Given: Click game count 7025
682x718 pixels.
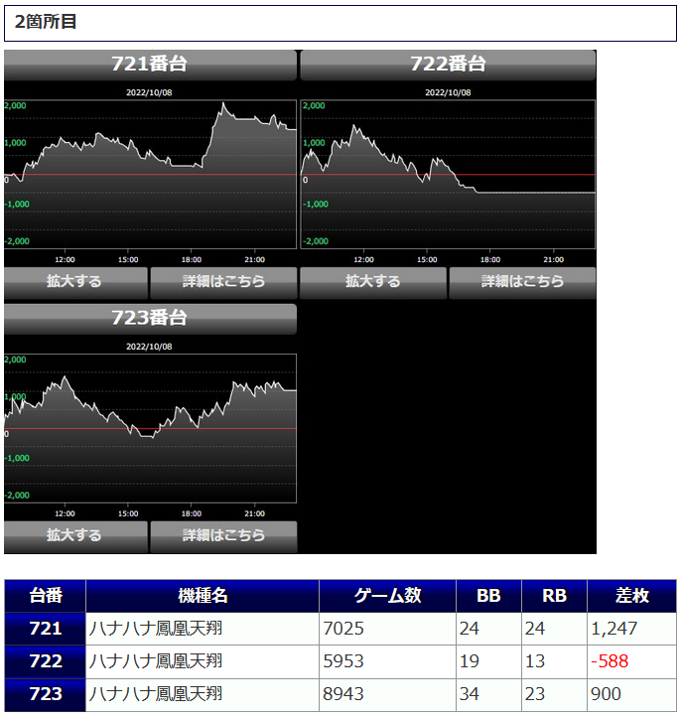Looking at the screenshot, I should (x=343, y=629).
